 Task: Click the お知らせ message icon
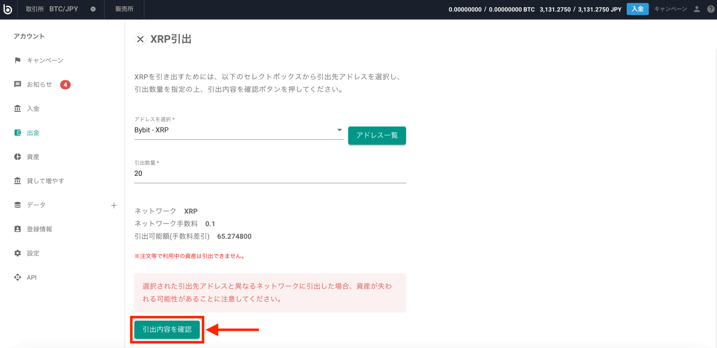[18, 84]
